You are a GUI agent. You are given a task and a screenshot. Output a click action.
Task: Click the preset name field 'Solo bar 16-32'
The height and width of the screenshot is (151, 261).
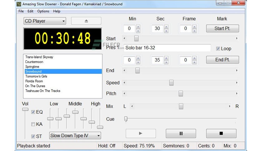click(x=167, y=48)
